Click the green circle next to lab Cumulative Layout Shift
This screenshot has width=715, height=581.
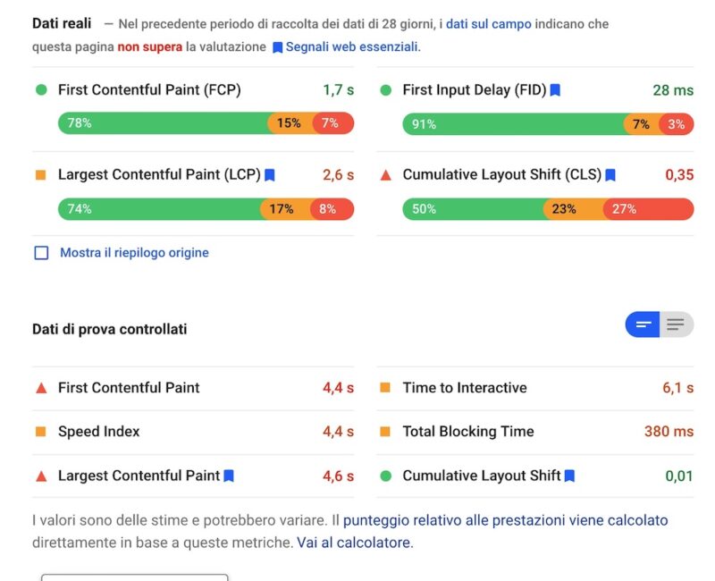click(384, 476)
